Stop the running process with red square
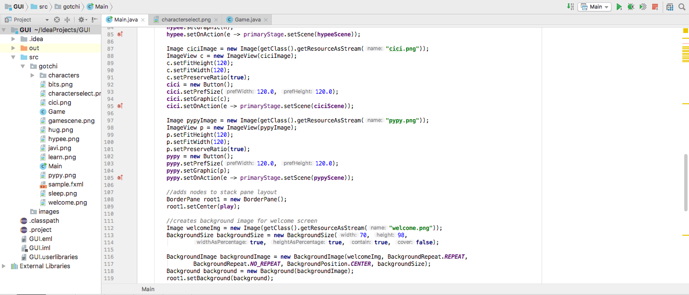Viewport: 689px width, 295px height. [655, 7]
